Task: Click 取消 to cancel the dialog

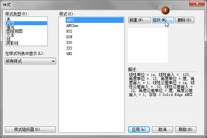Action: [x=162, y=129]
